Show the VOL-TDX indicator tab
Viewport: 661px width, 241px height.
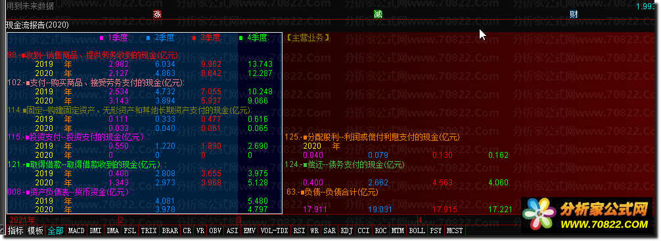click(275, 231)
